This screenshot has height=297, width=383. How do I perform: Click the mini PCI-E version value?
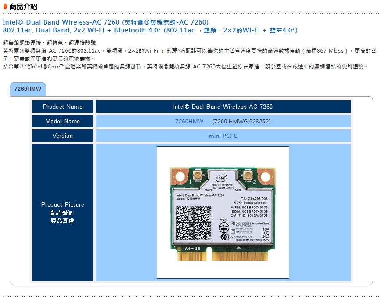click(x=223, y=136)
